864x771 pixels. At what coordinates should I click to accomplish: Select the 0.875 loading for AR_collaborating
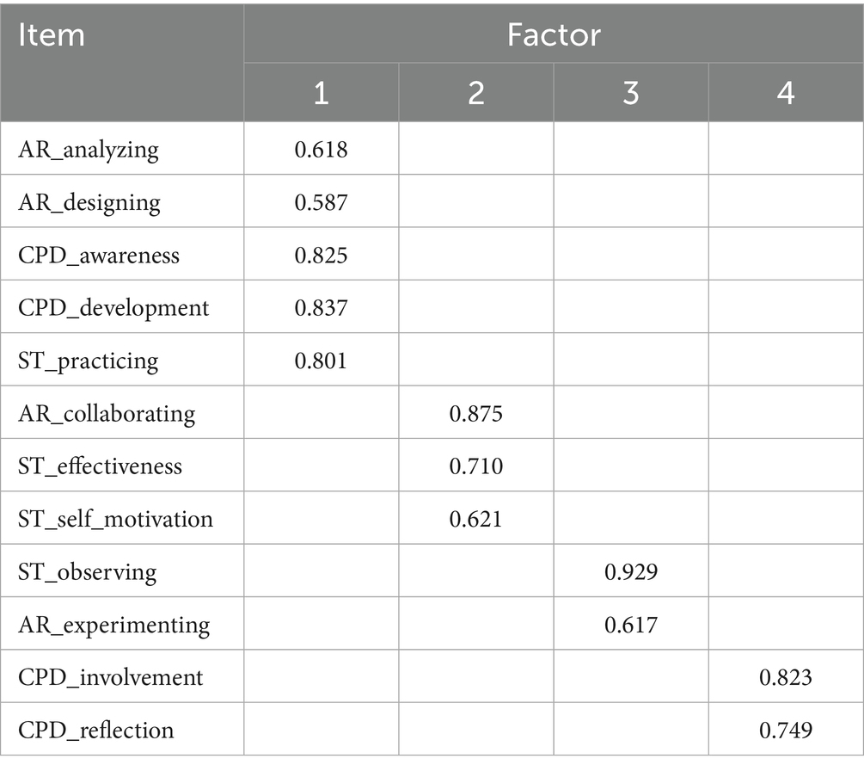(475, 413)
